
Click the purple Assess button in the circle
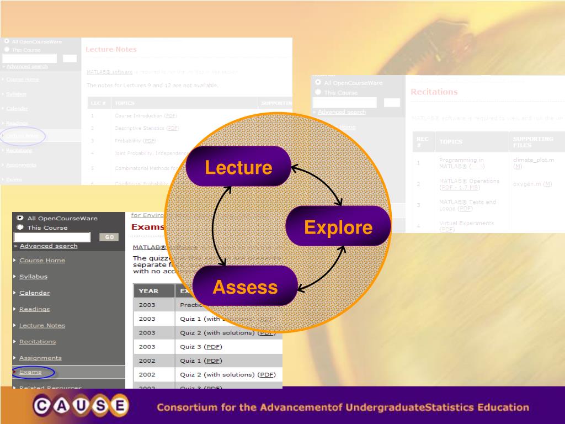(245, 287)
